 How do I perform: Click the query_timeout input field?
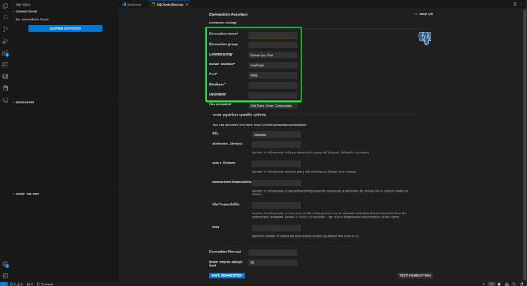[x=276, y=164]
